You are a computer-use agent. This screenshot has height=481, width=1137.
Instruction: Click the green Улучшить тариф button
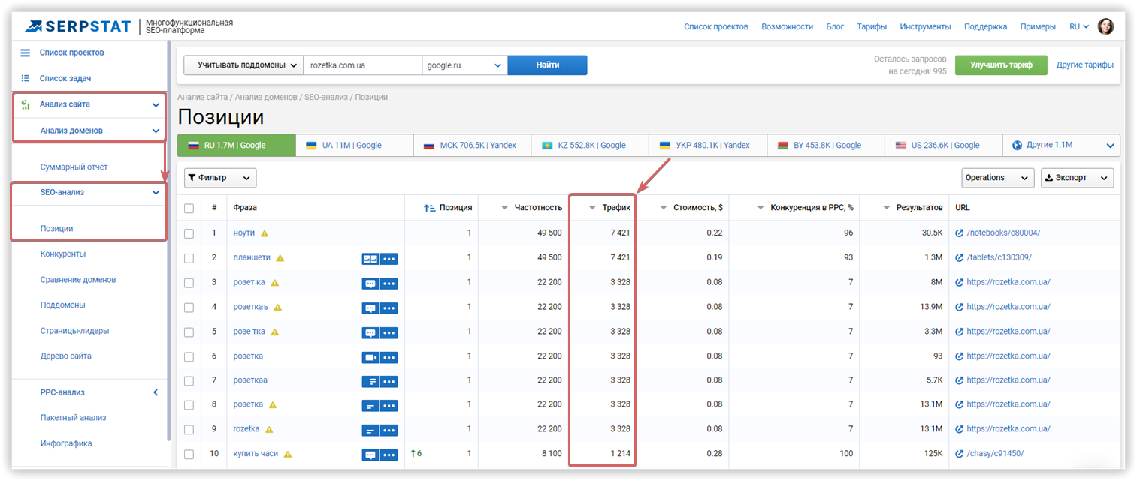pyautogui.click(x=1001, y=65)
